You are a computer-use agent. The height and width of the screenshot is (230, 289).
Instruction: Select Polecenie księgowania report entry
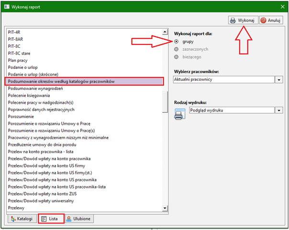pyautogui.click(x=29, y=96)
